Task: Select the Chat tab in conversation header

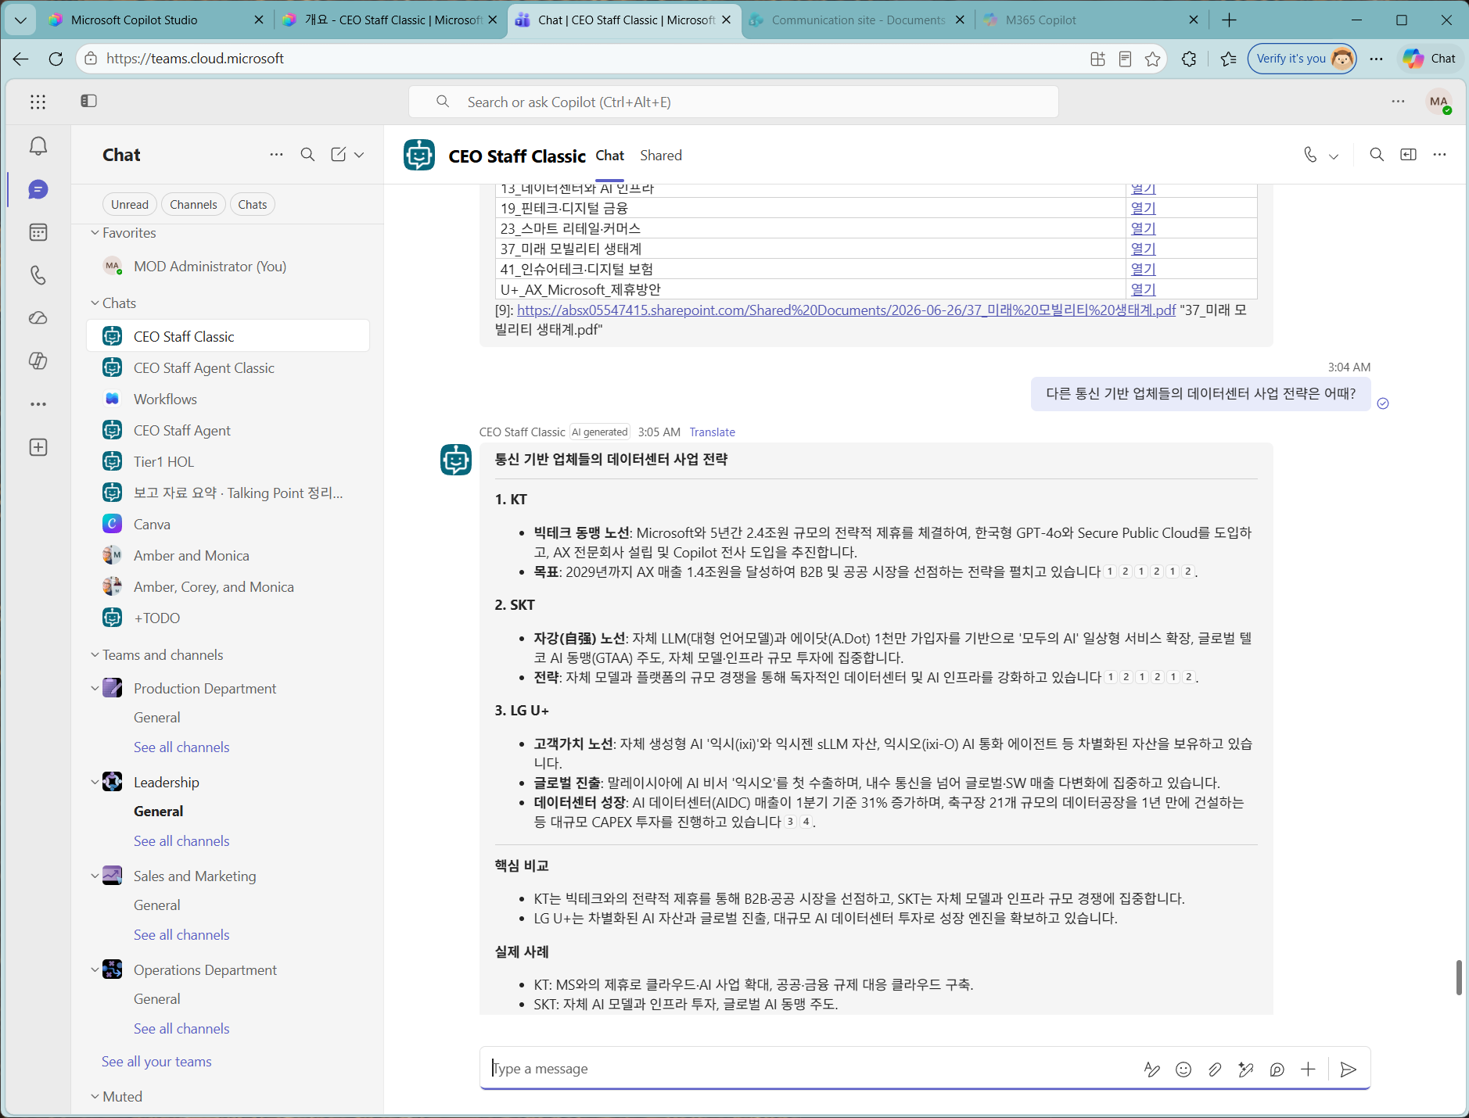Action: point(609,156)
